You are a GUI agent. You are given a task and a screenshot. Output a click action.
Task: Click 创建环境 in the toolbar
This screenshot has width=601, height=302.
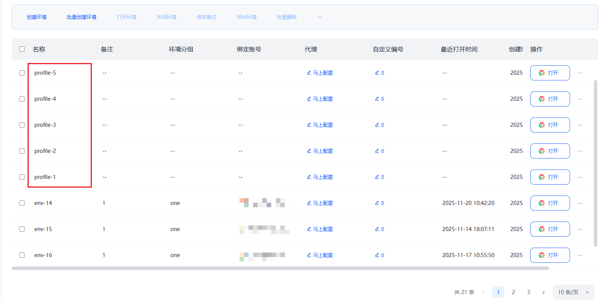coord(37,17)
